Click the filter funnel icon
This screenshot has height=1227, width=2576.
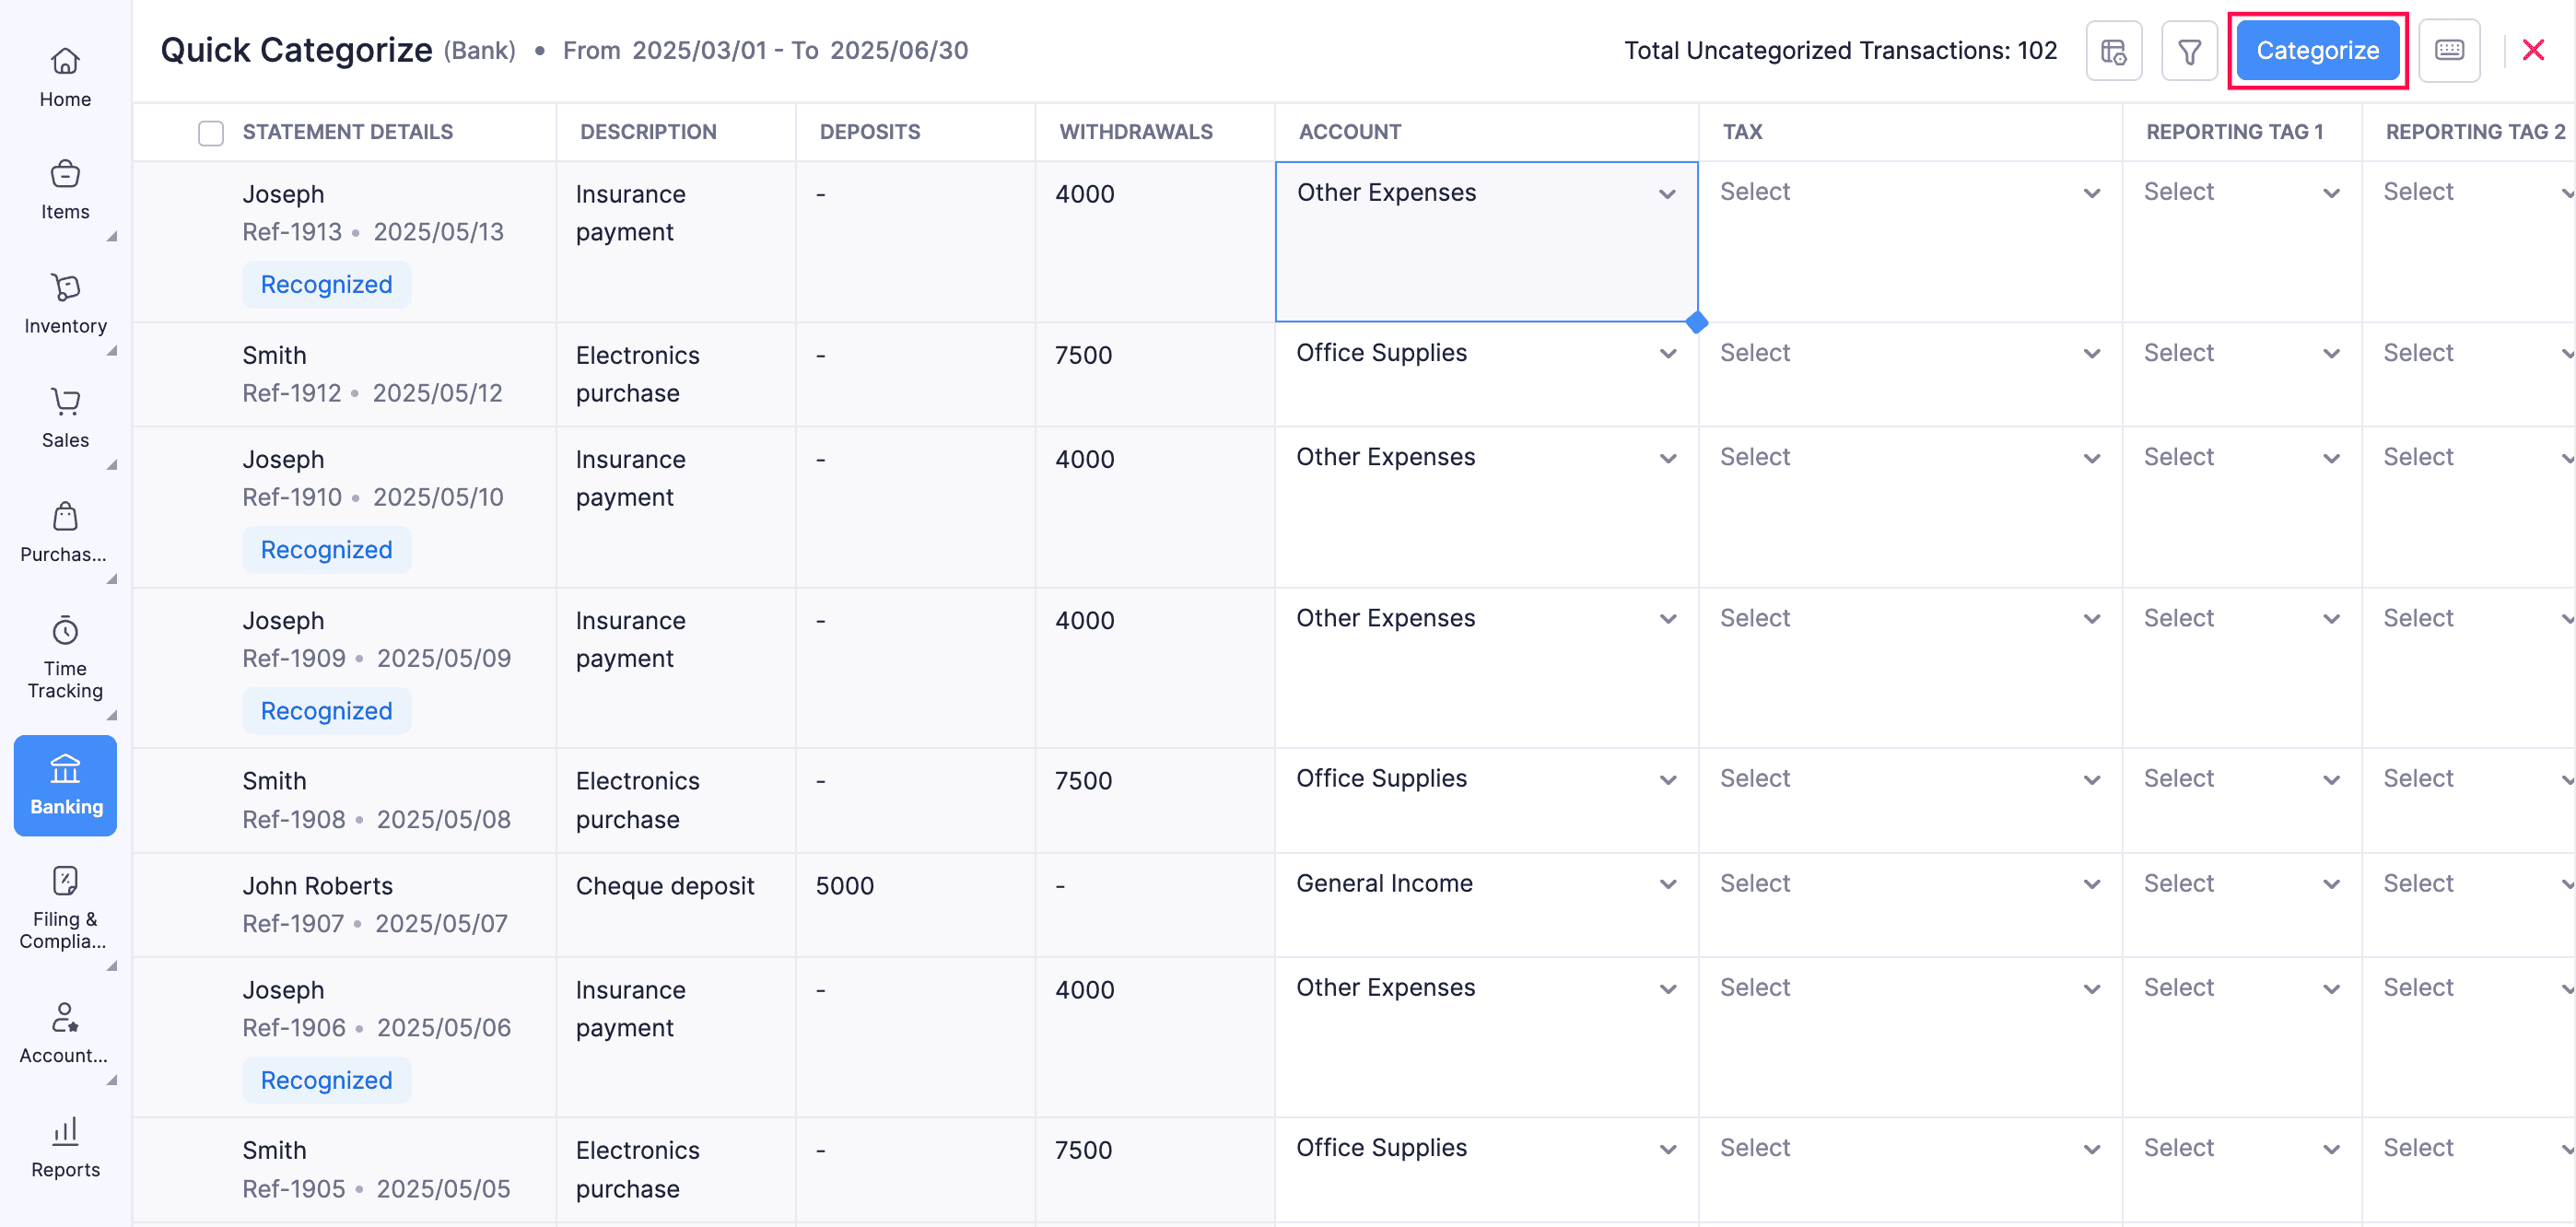[x=2188, y=51]
